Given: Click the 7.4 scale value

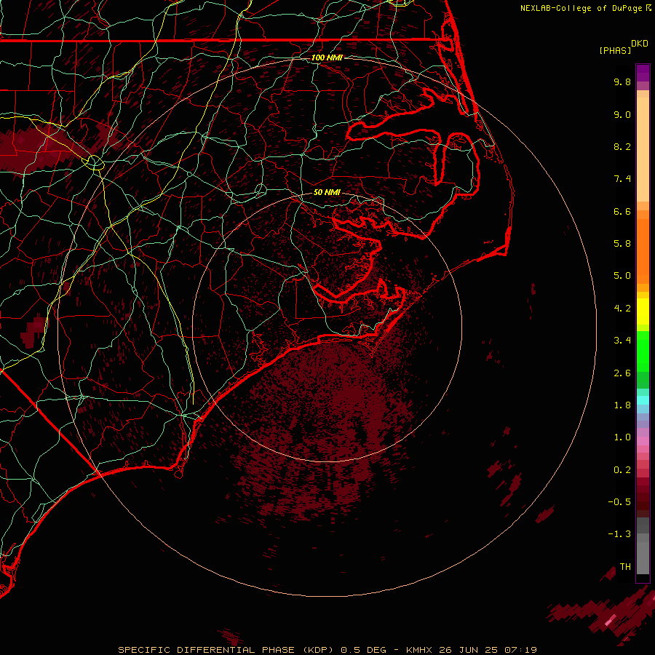Looking at the screenshot, I should [622, 179].
